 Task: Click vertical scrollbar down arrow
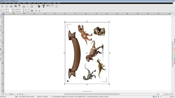click(173, 92)
